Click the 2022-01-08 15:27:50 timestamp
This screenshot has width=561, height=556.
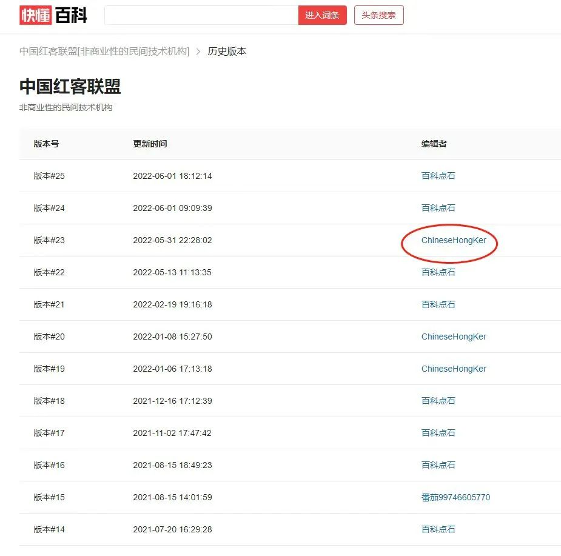(172, 337)
